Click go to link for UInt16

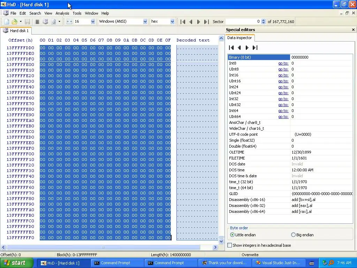(x=283, y=81)
